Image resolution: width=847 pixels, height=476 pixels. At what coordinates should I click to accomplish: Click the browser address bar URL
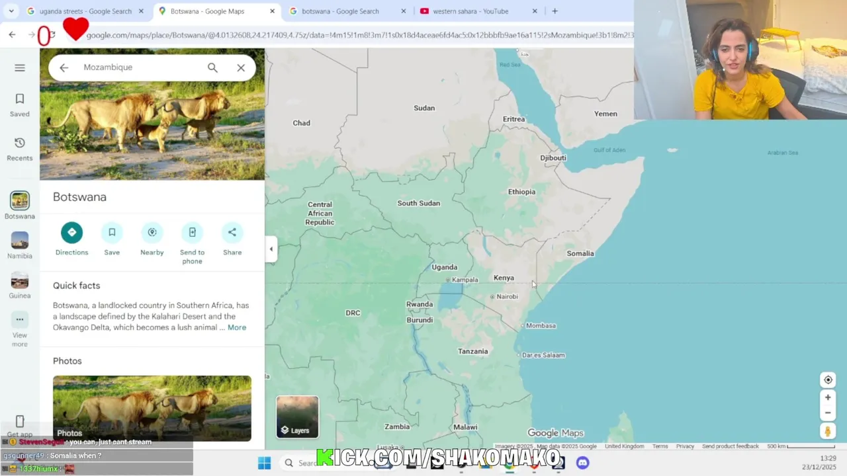(359, 35)
